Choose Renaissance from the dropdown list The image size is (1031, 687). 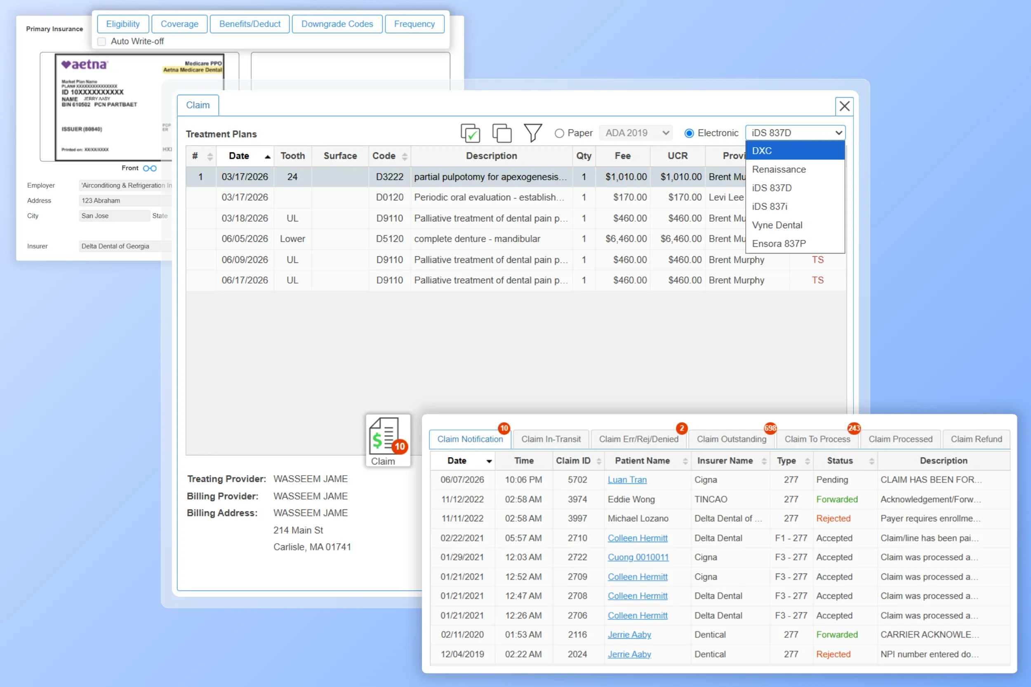coord(795,169)
